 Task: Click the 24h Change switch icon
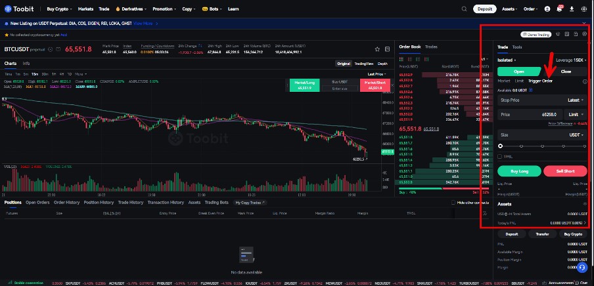tap(200, 46)
